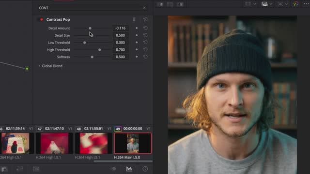Screen dimensions: 310x174
Task: Click the viewer zoom-to-fit arrows icon
Action: click(x=280, y=4)
